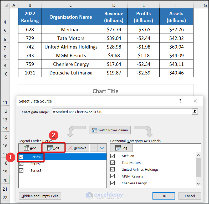The image size is (209, 204).
Task: Click cell containing Meituan in table
Action: pyautogui.click(x=71, y=30)
